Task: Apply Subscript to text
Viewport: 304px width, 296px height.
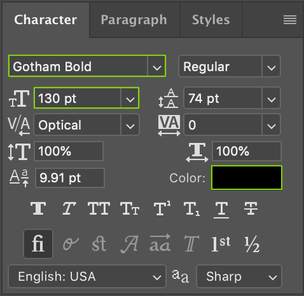Action: (191, 209)
